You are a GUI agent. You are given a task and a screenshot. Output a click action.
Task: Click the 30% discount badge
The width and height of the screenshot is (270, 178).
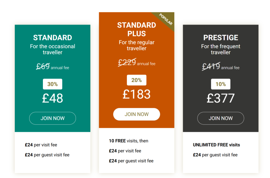(x=52, y=84)
